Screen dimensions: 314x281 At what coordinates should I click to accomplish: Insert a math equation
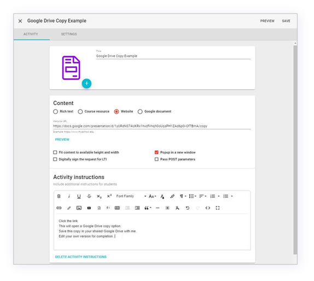tap(108, 208)
